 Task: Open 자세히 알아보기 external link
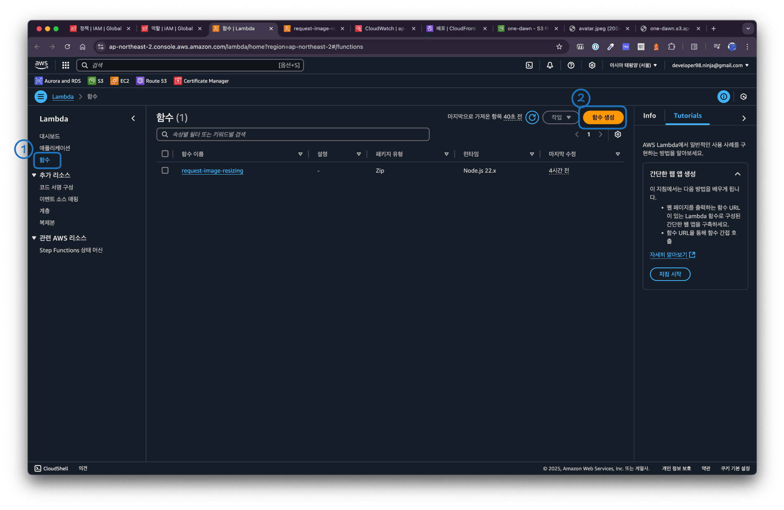coord(672,255)
